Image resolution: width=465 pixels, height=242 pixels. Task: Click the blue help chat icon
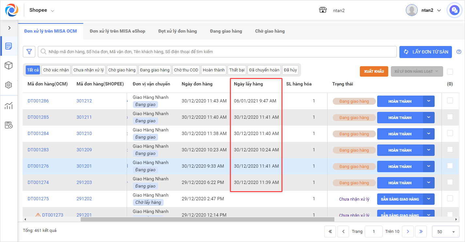point(454,10)
